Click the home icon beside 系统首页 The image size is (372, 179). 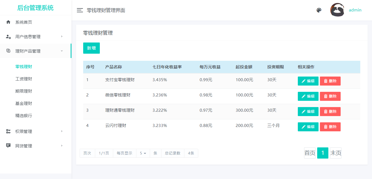pyautogui.click(x=8, y=22)
